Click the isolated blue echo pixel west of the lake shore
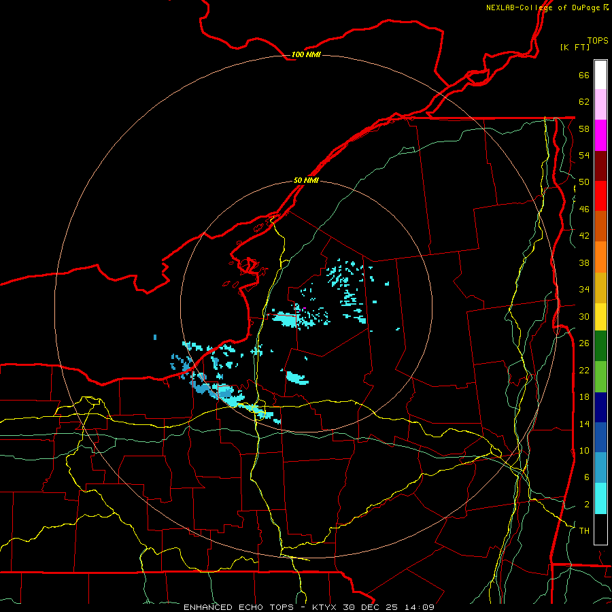This screenshot has width=612, height=612. click(x=155, y=337)
